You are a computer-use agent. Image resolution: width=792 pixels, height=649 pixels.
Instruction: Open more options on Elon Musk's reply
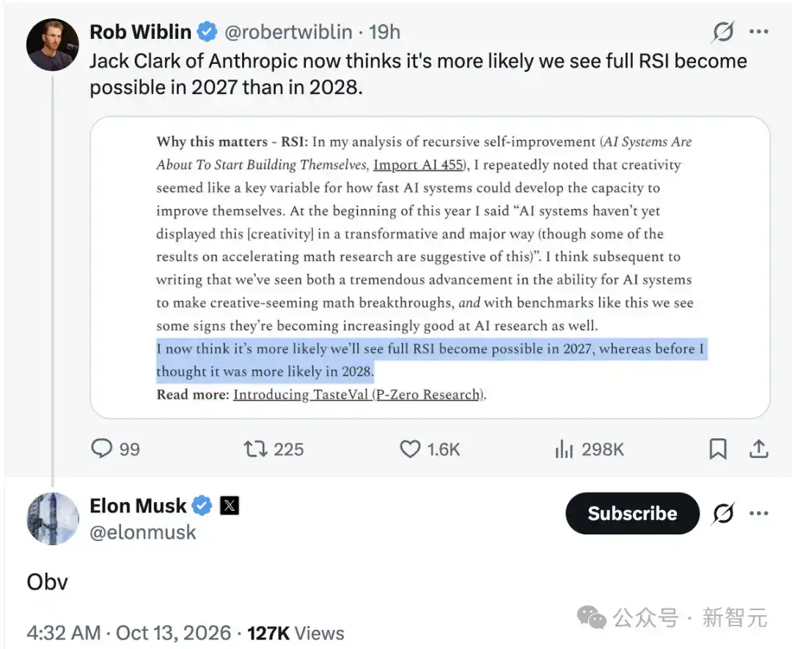click(759, 513)
